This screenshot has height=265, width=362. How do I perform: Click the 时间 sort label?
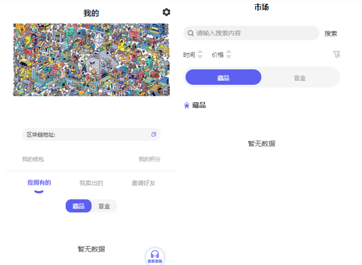coord(189,55)
